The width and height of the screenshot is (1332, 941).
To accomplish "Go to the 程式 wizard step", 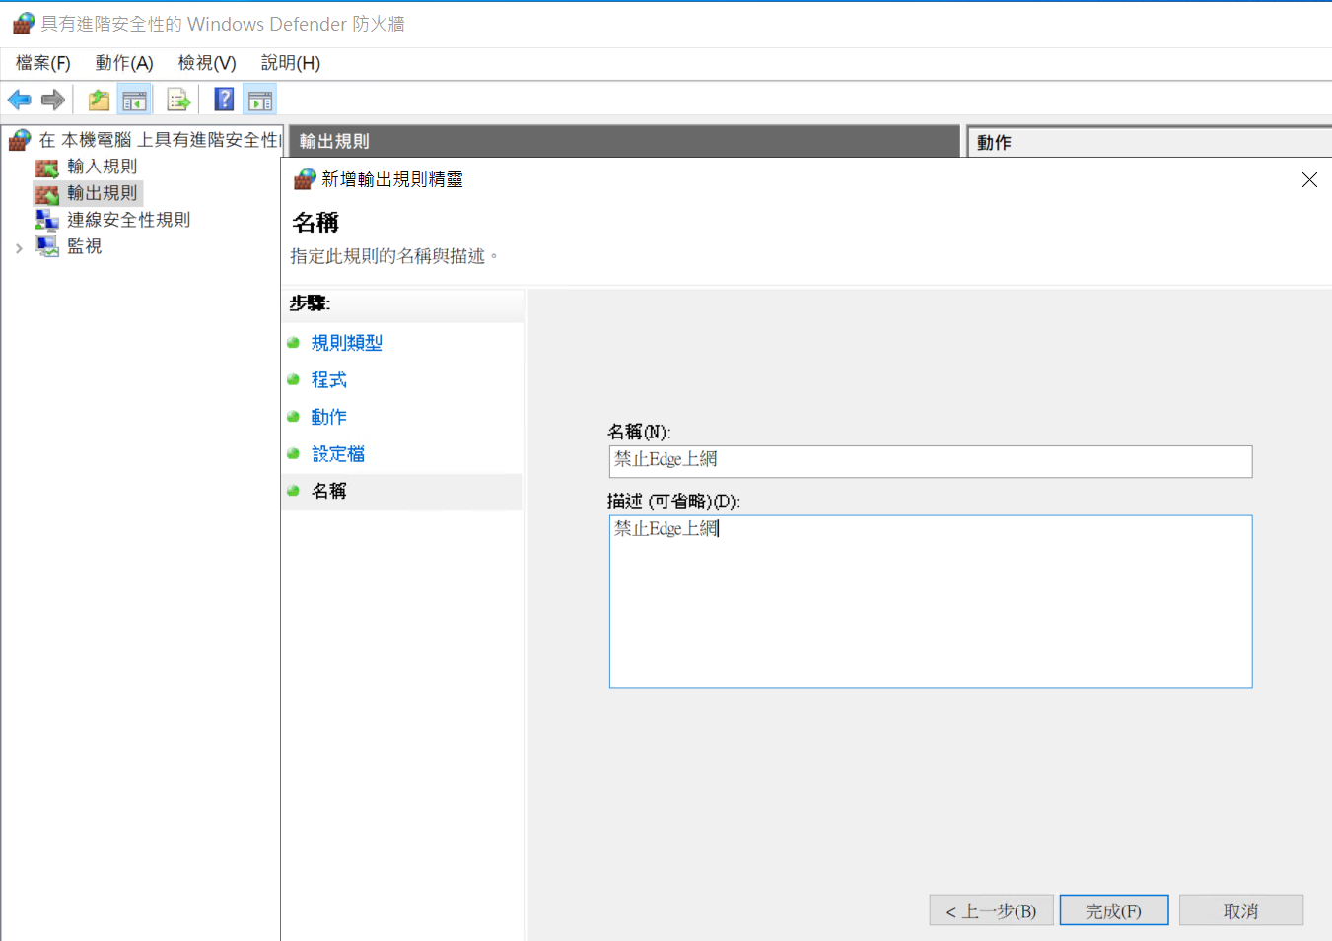I will (328, 380).
